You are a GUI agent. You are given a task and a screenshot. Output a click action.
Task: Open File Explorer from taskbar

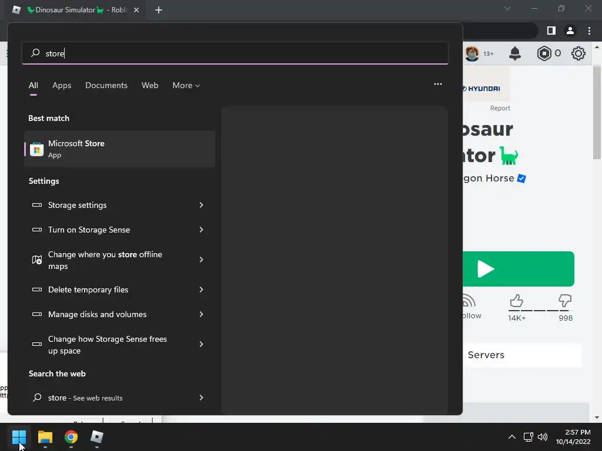click(x=45, y=437)
